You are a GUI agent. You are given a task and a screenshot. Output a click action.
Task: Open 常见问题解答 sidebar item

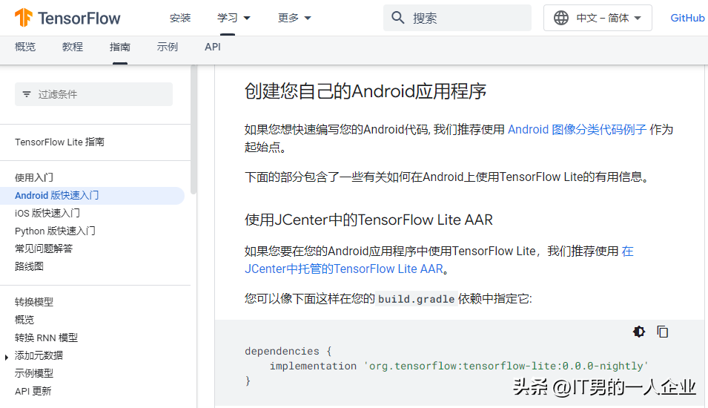[43, 249]
